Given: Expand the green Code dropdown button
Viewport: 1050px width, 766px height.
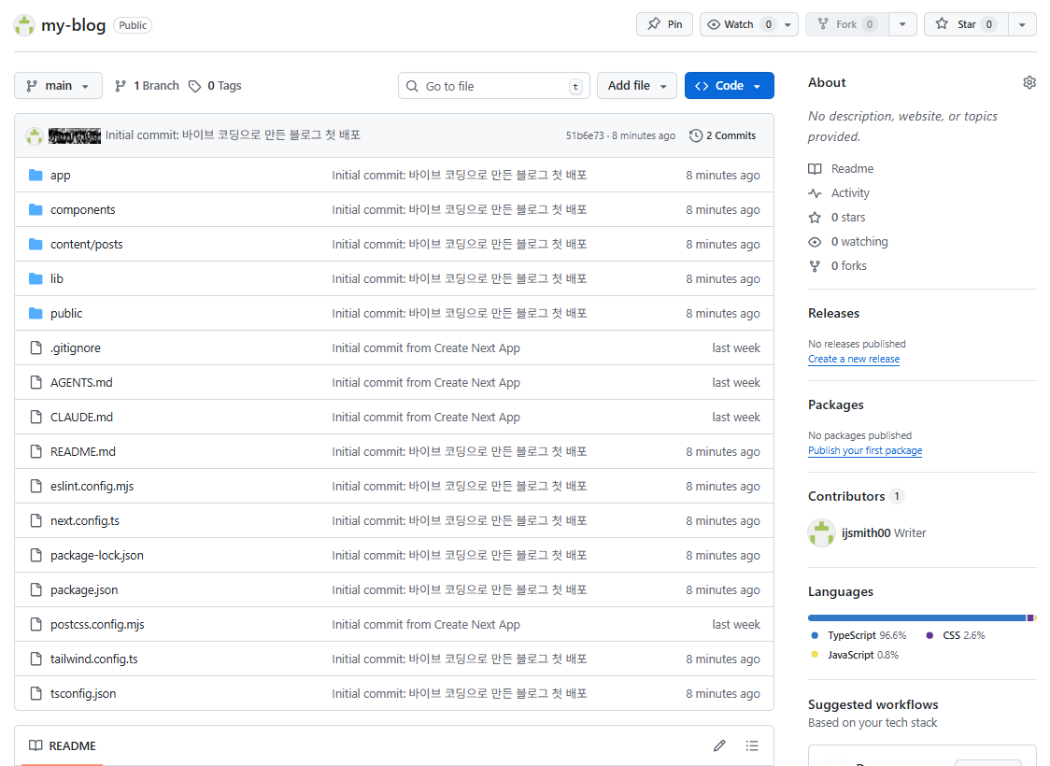Looking at the screenshot, I should pyautogui.click(x=729, y=86).
